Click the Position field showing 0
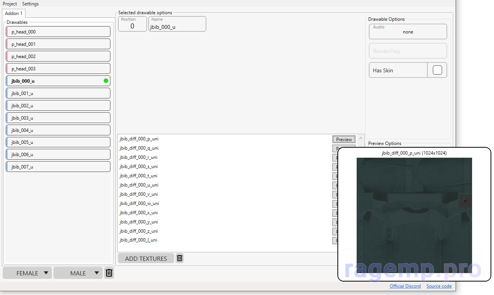The width and height of the screenshot is (494, 295). click(x=132, y=24)
